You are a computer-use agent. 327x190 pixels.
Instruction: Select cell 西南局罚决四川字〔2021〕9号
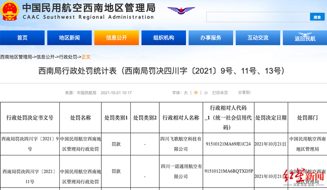click(30, 144)
